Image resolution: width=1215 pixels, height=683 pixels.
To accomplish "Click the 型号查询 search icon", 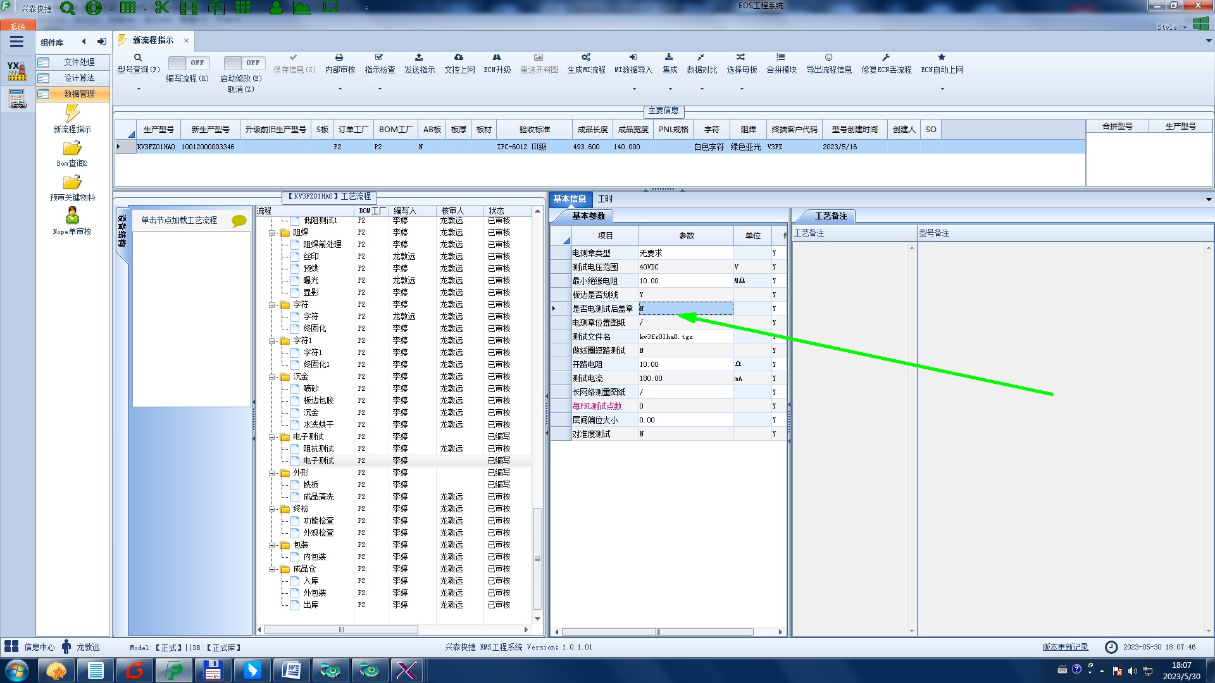I will pyautogui.click(x=138, y=58).
